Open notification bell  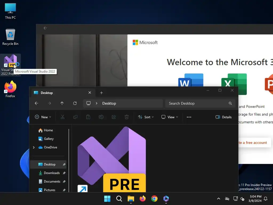(x=266, y=199)
